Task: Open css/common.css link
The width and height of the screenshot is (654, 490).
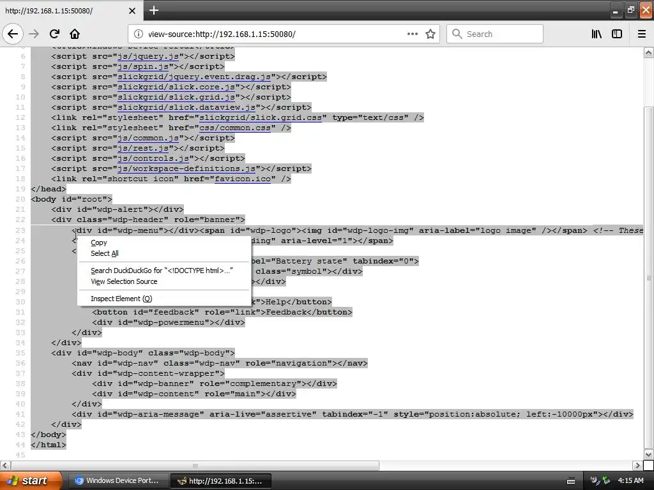Action: point(235,128)
